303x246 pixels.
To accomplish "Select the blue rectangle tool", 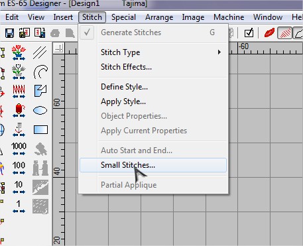I will click(40, 129).
